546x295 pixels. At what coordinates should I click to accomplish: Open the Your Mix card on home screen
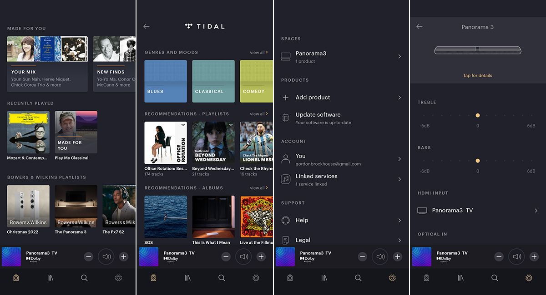47,64
